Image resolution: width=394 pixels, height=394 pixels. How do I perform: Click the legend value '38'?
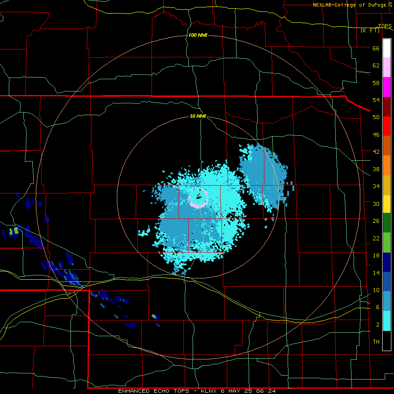[376, 169]
